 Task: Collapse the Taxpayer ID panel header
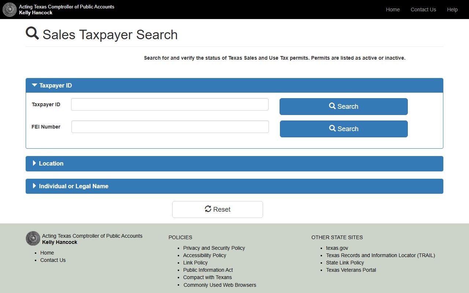click(x=234, y=85)
